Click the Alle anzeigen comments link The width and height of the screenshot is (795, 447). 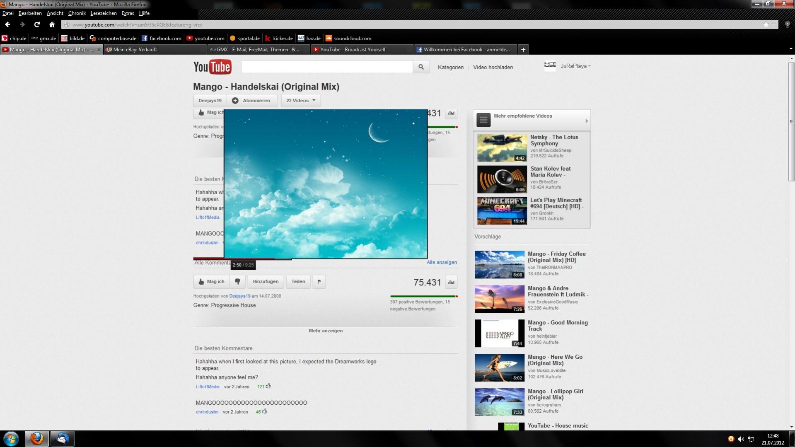pos(442,262)
